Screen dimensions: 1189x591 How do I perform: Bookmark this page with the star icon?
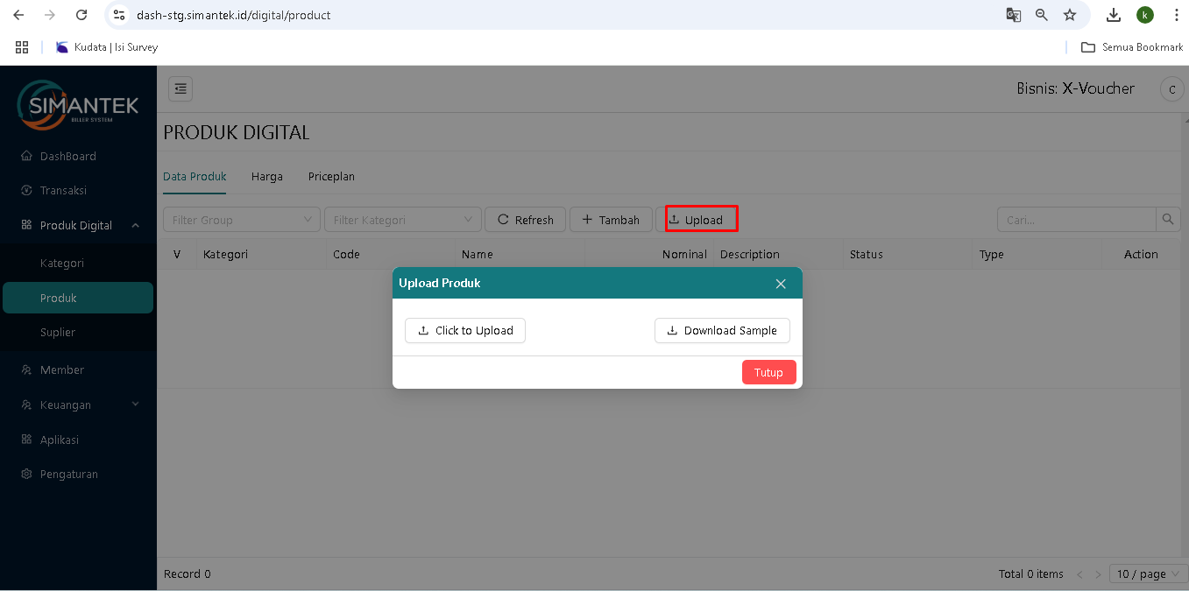(1070, 15)
